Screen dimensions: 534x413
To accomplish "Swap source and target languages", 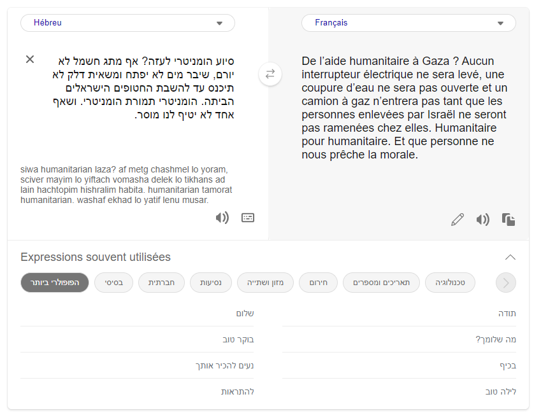I will (x=270, y=74).
